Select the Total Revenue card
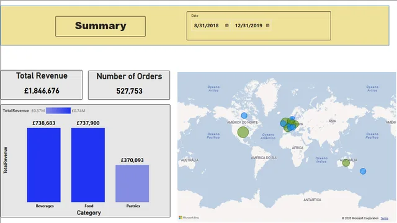This screenshot has height=223, width=397. [x=42, y=85]
